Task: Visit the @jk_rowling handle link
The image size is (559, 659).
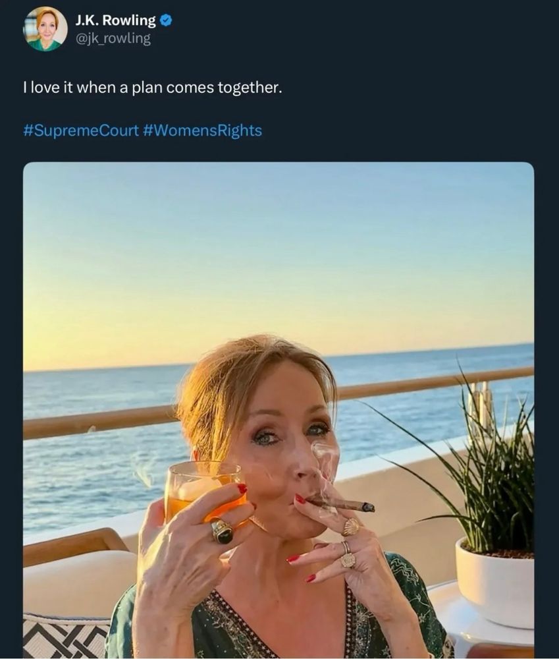Action: click(113, 39)
